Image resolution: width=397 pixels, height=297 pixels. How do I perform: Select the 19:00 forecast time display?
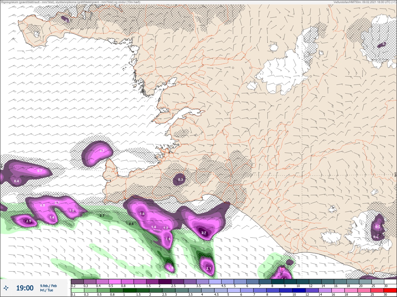[25, 288]
